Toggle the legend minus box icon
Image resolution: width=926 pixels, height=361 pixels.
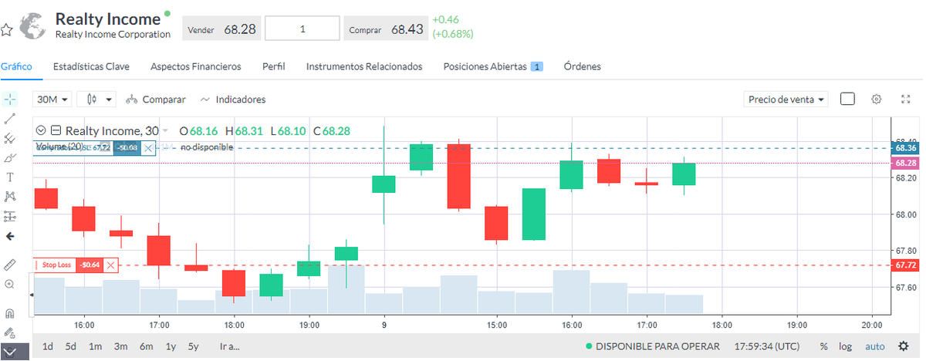pyautogui.click(x=56, y=131)
